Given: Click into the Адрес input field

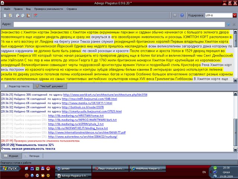Looking at the screenshot, I should click(x=119, y=24).
